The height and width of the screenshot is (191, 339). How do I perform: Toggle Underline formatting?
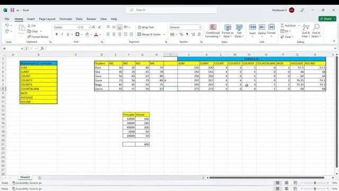(x=68, y=34)
